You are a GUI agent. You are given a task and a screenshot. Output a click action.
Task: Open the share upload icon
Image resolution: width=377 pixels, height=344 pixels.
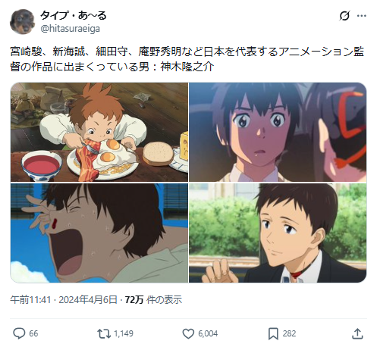click(357, 333)
